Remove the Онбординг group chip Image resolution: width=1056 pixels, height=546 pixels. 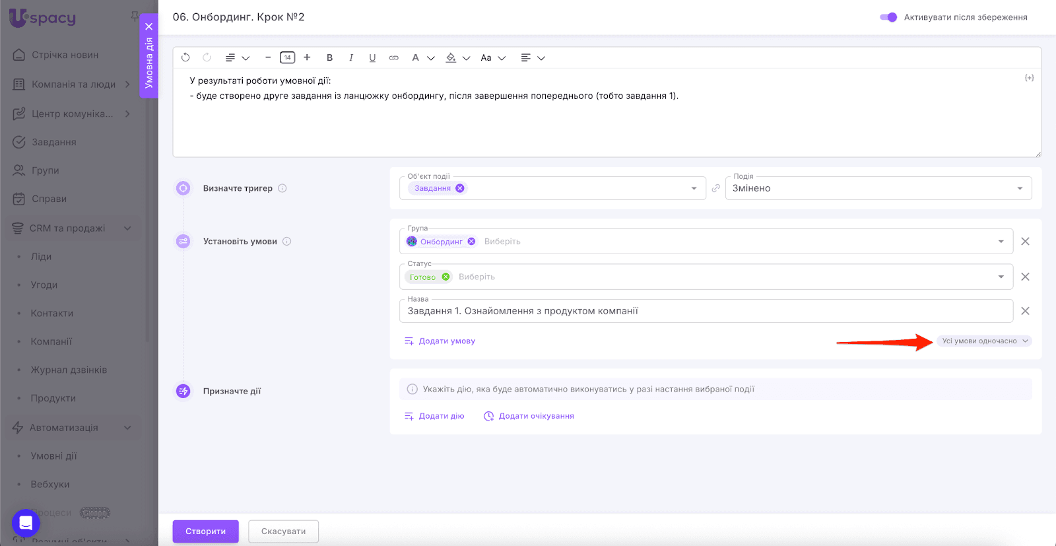click(x=471, y=242)
